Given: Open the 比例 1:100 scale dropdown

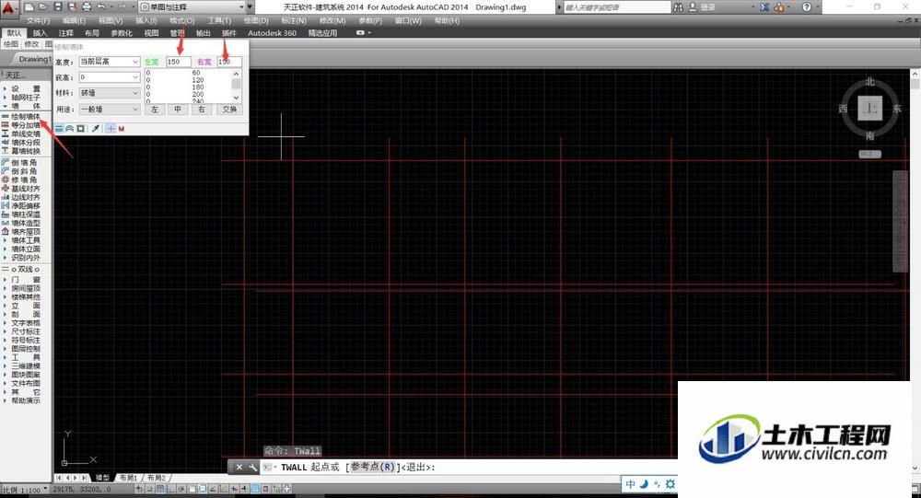Looking at the screenshot, I should click(x=25, y=489).
